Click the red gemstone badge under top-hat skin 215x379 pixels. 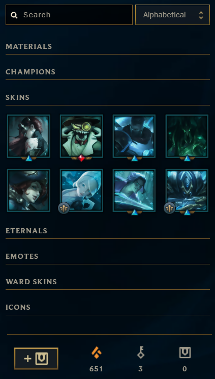81,158
